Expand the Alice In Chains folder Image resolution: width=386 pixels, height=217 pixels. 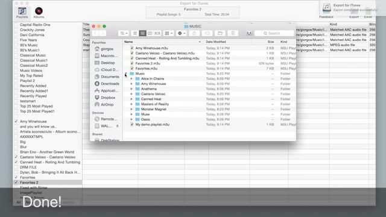point(131,79)
